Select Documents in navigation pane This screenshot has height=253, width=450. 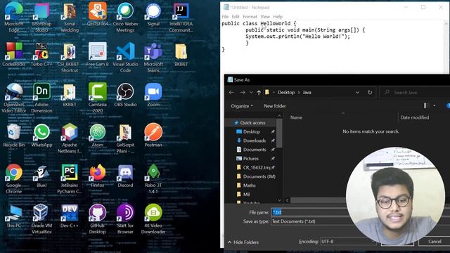tap(255, 150)
